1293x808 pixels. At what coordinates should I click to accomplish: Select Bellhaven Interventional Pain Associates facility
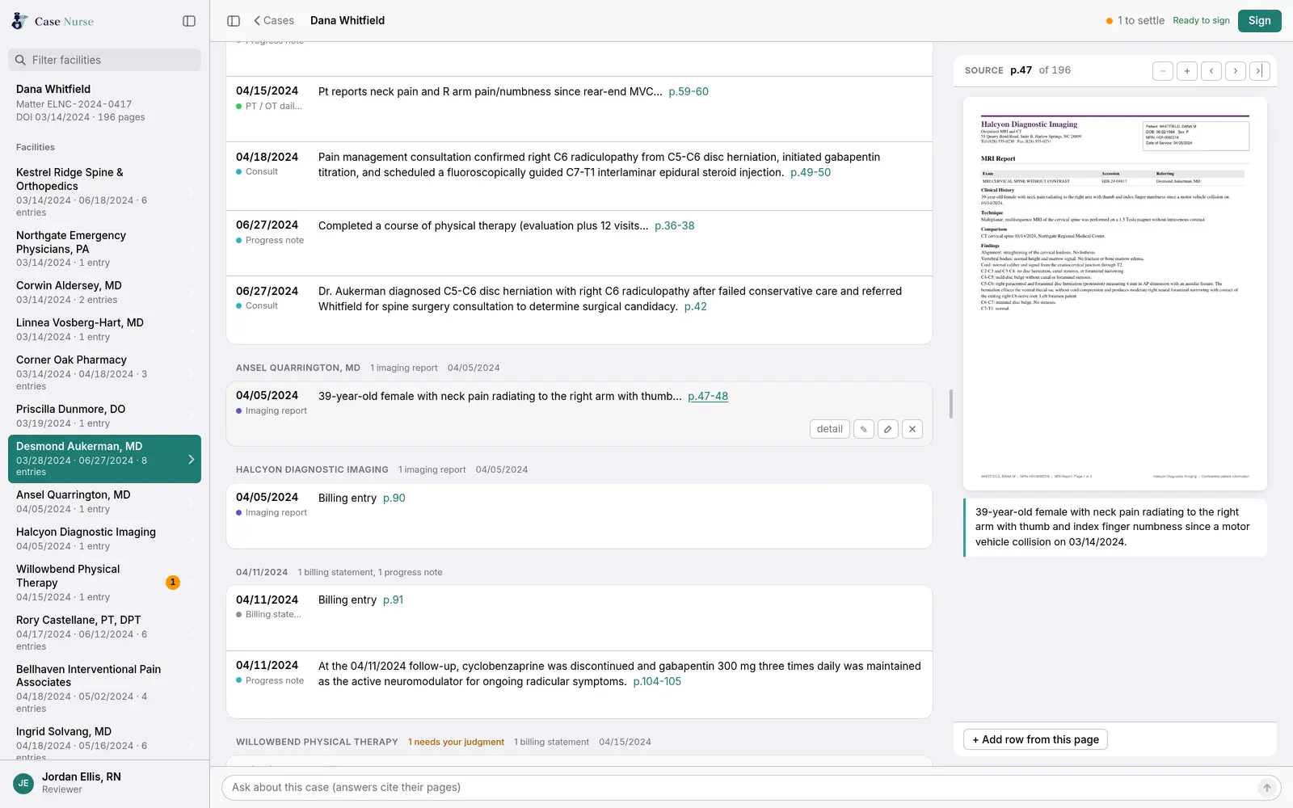tap(105, 688)
